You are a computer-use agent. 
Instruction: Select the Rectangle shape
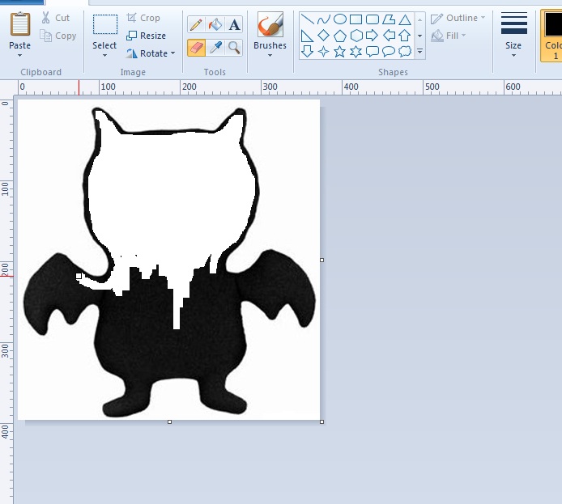pos(356,19)
